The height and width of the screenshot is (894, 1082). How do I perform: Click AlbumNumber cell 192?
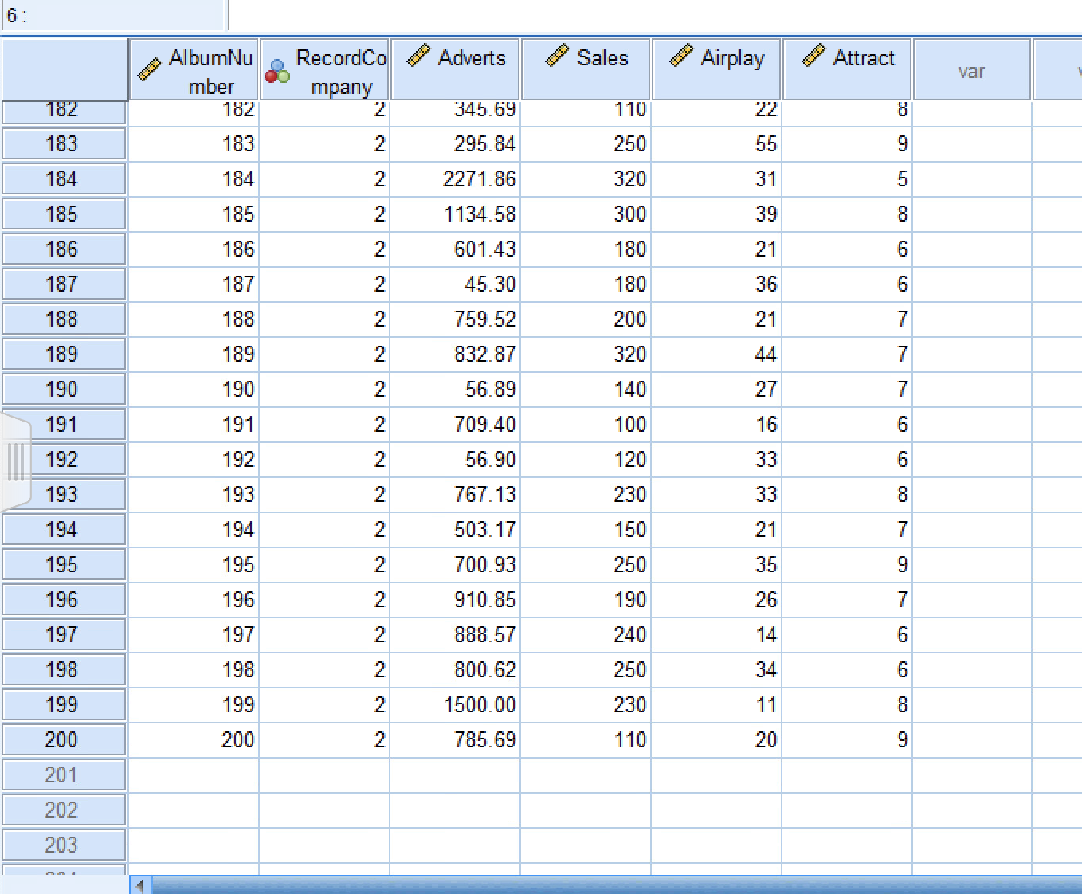tap(194, 460)
